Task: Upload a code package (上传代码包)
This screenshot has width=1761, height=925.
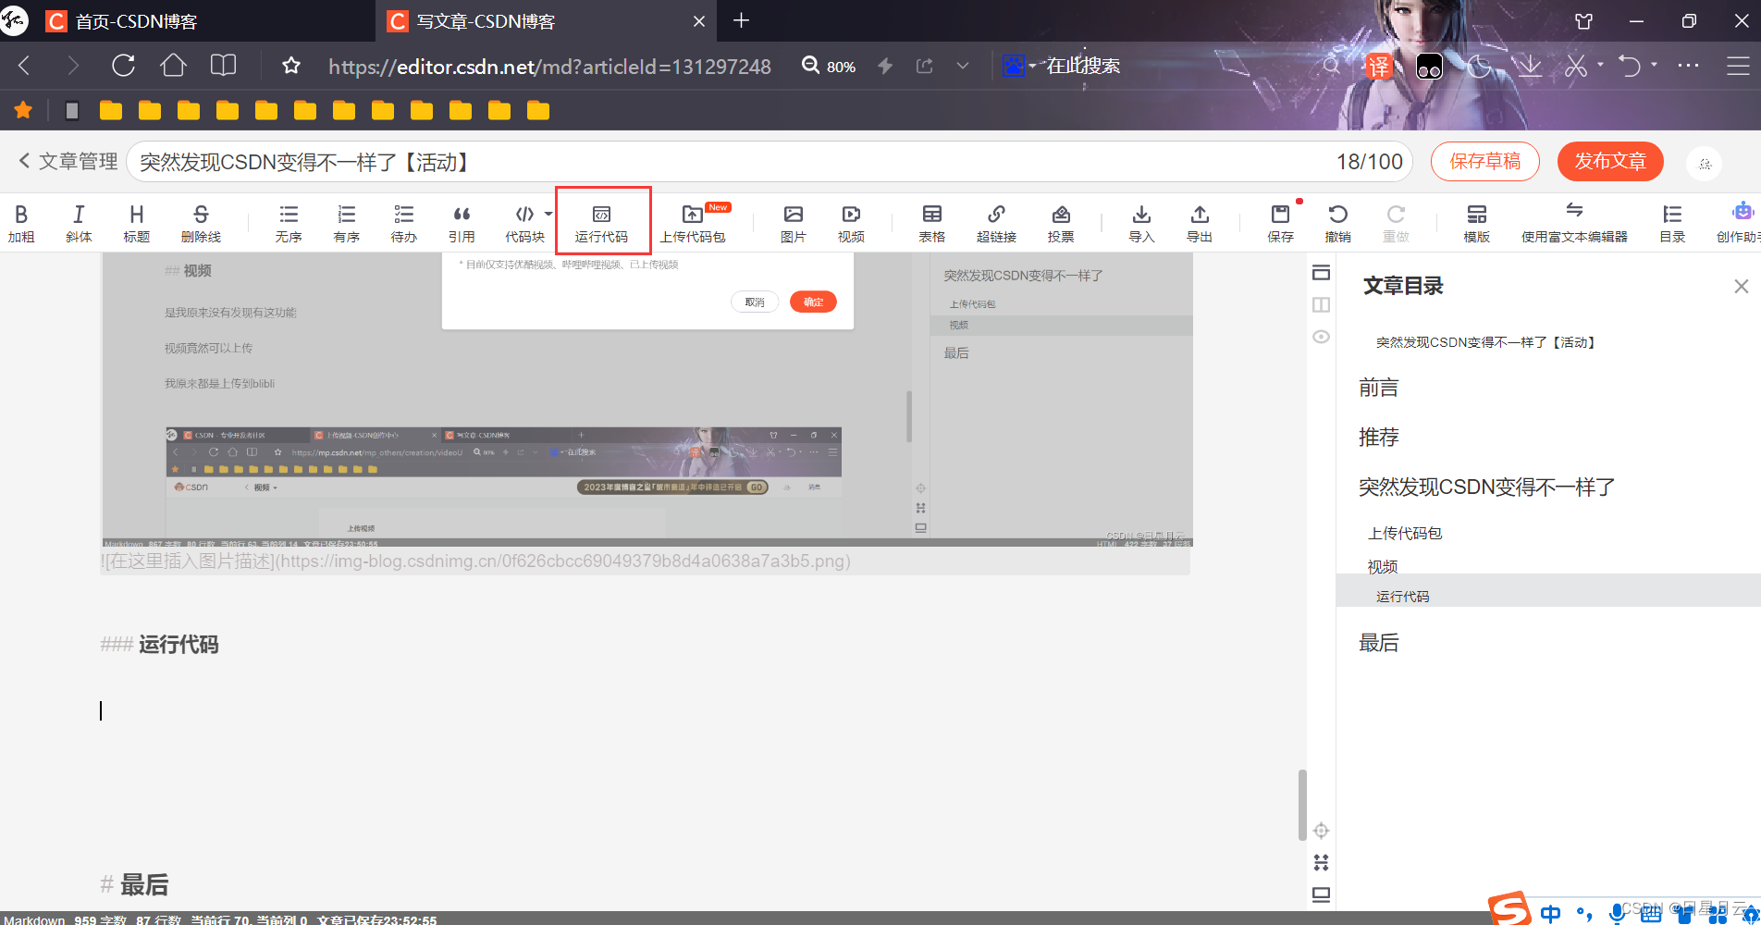Action: pos(693,224)
